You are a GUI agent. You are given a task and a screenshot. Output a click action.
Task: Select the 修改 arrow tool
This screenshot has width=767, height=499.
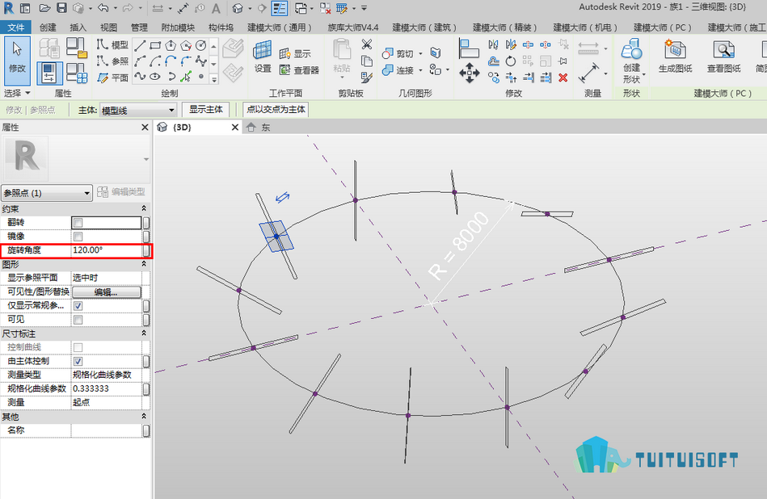17,61
